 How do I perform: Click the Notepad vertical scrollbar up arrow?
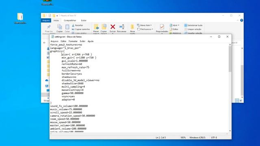coord(230,45)
